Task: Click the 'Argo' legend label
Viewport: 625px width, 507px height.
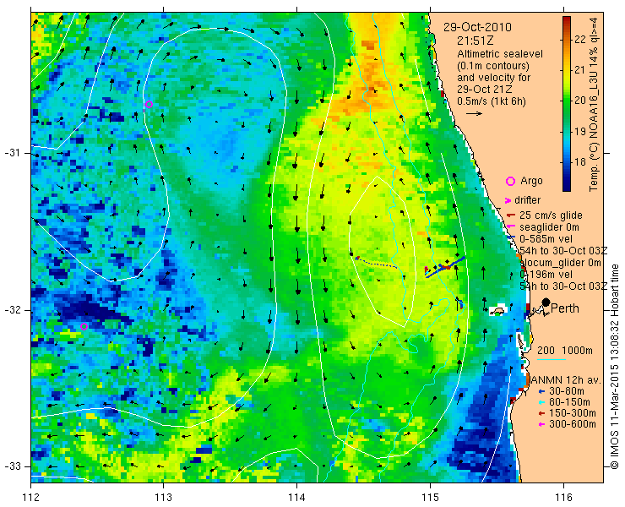Action: pyautogui.click(x=531, y=181)
